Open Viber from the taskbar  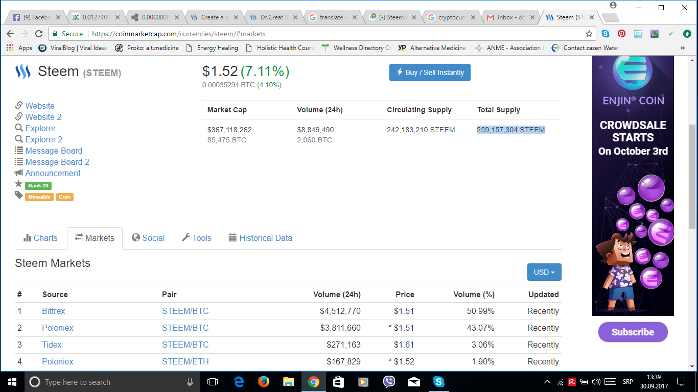[389, 382]
